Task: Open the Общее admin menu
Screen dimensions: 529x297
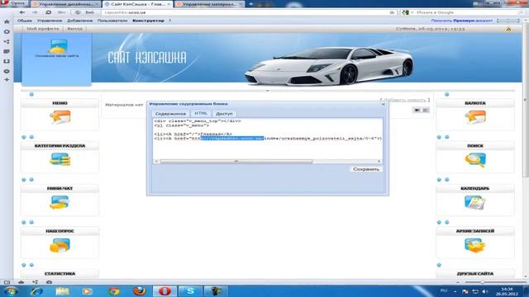Action: click(x=25, y=21)
